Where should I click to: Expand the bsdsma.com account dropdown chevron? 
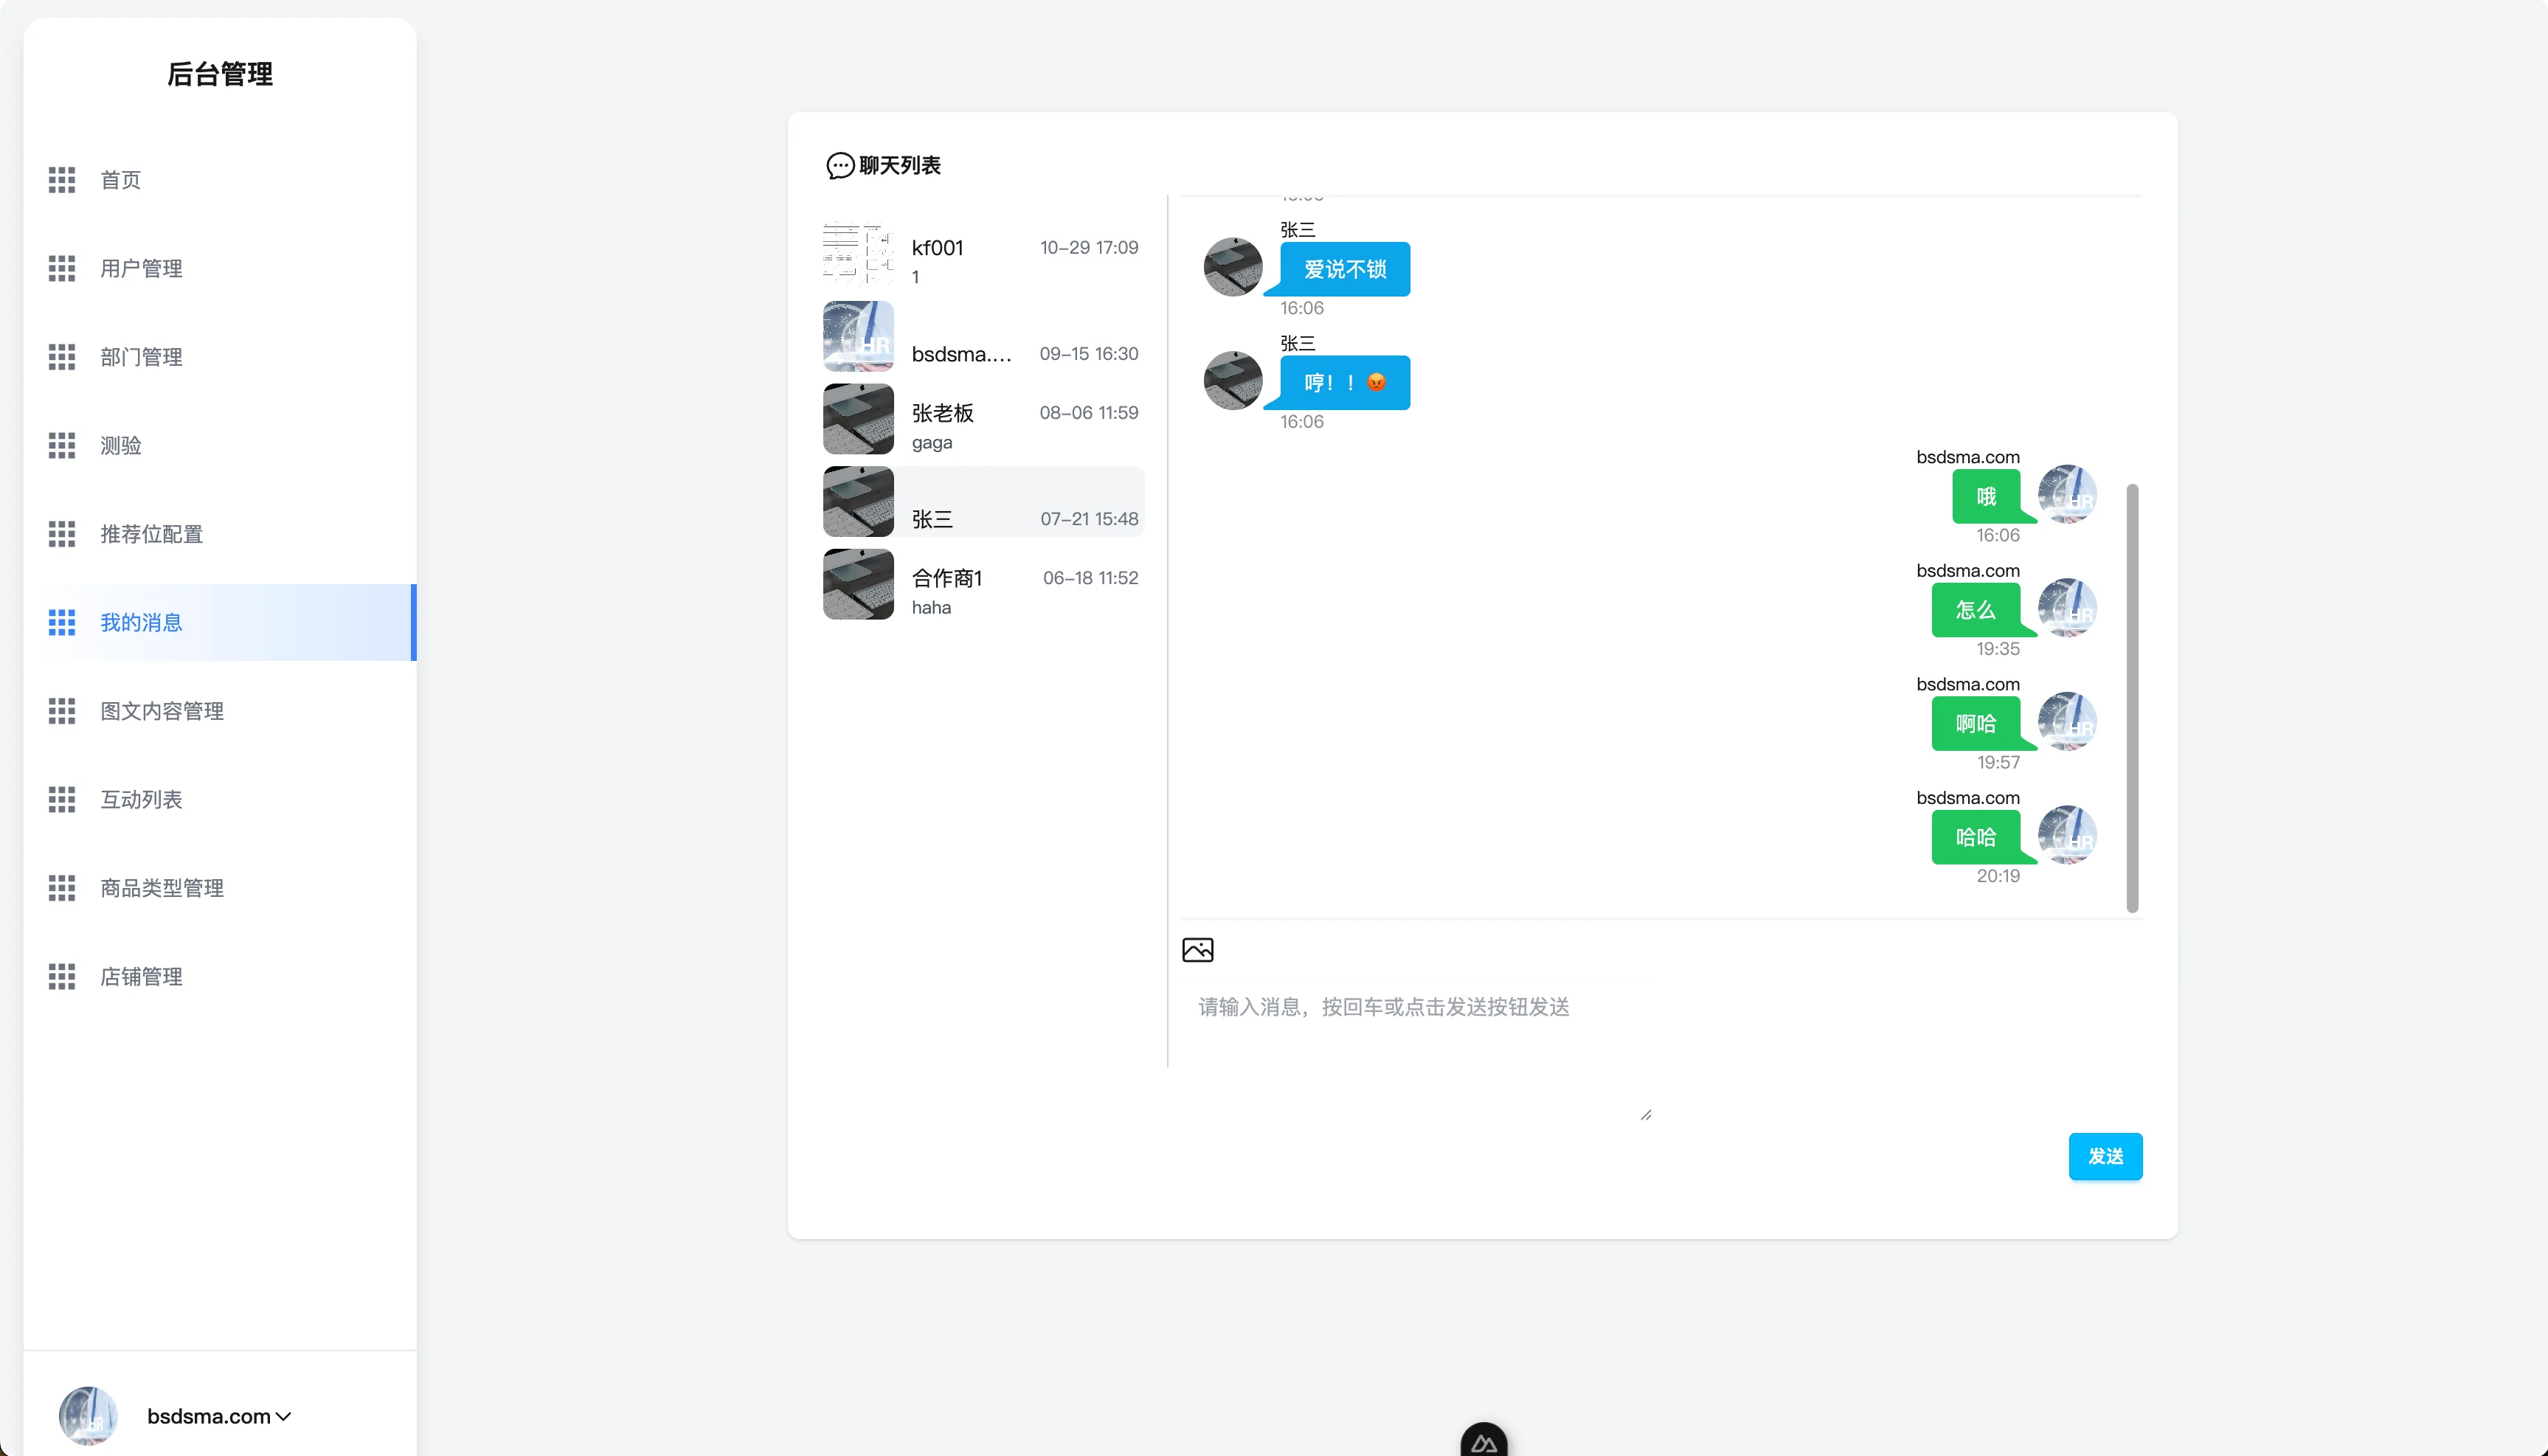point(284,1416)
